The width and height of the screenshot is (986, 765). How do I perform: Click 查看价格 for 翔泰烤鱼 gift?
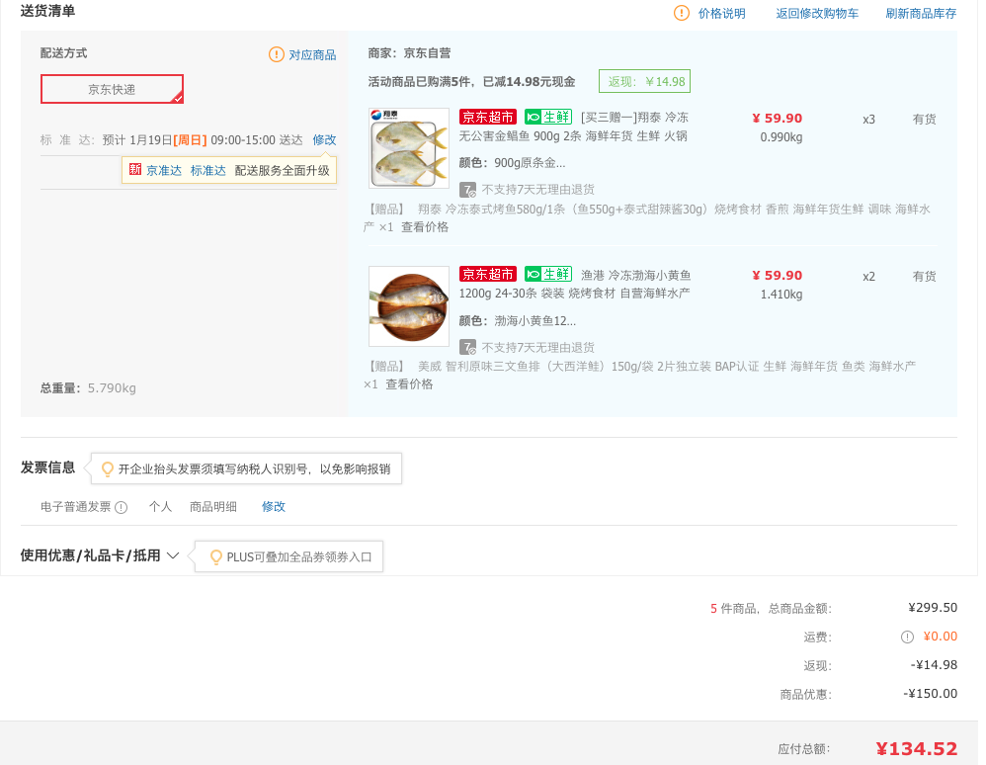(x=425, y=227)
